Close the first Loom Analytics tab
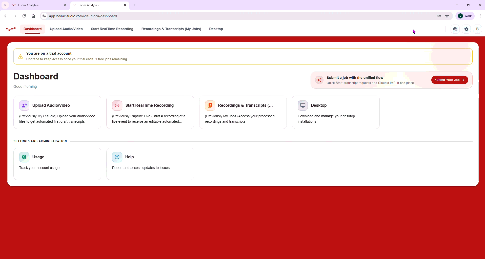Viewport: 485px width, 259px height. click(x=65, y=5)
